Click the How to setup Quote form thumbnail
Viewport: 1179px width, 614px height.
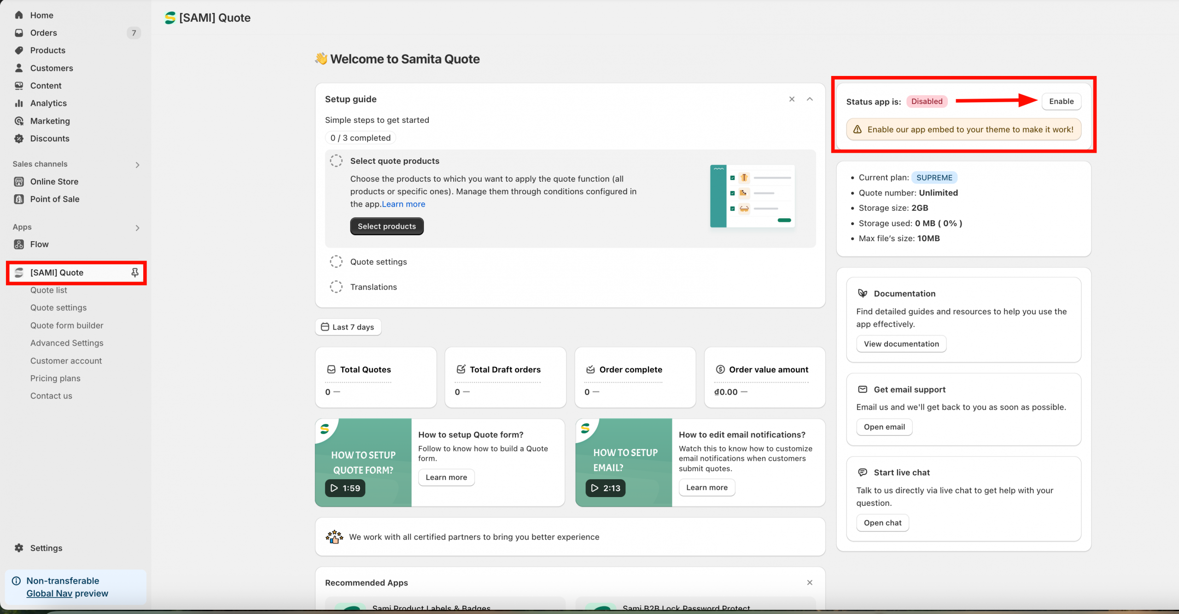363,463
